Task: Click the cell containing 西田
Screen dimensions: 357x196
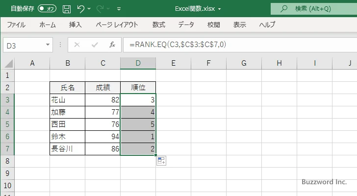Action: (67, 124)
